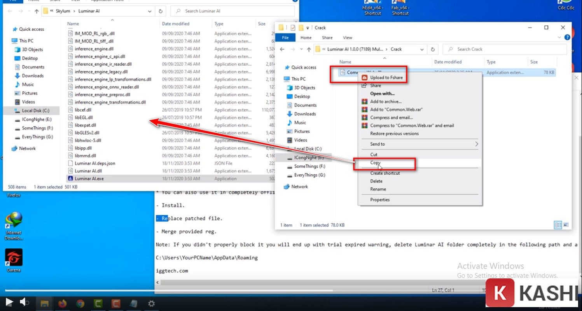Select Create shortcut menu entry
Viewport: 582px width, 311px height.
[x=419, y=173]
